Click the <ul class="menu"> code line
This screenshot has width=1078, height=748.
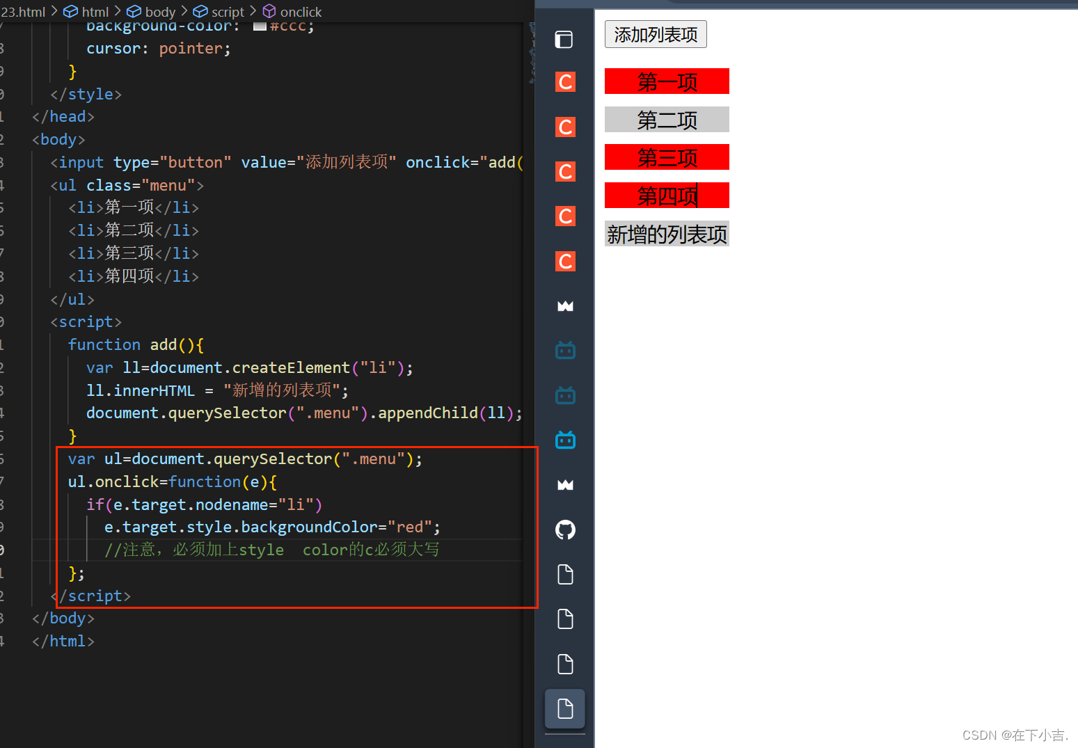127,185
